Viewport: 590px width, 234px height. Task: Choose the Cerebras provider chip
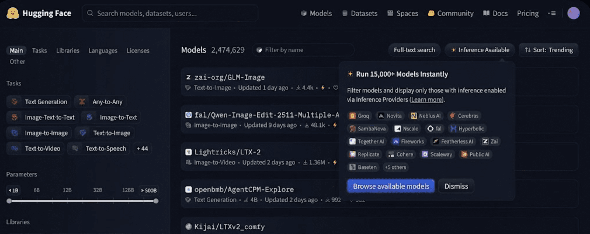pos(464,116)
